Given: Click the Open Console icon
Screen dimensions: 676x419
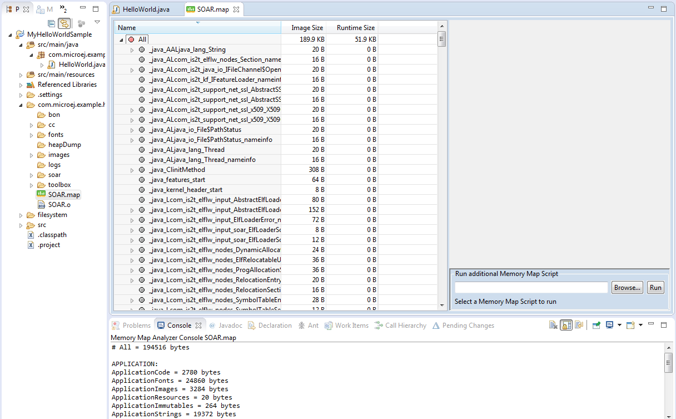Looking at the screenshot, I should [630, 326].
